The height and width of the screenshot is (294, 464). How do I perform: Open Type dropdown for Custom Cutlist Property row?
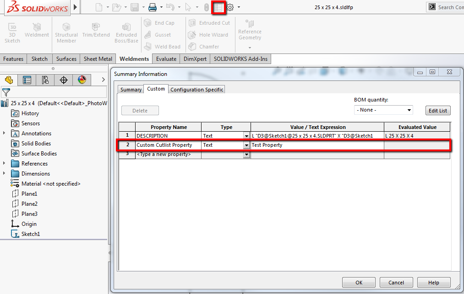pyautogui.click(x=246, y=145)
